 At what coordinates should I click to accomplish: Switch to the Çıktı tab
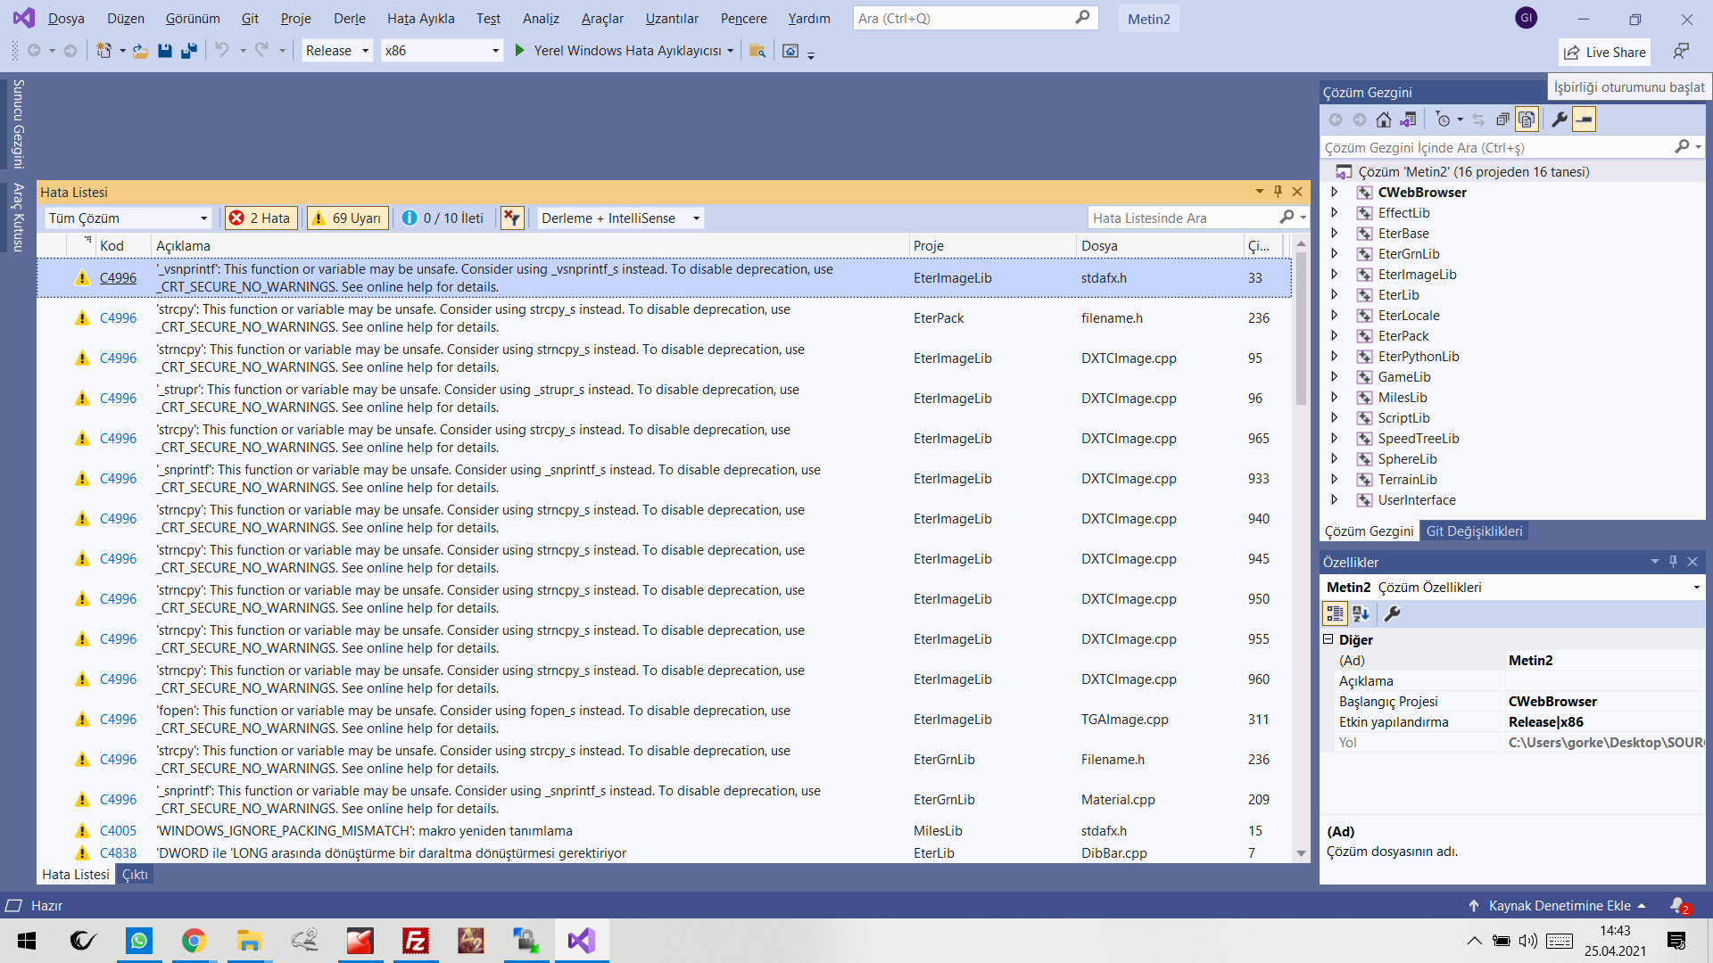[x=135, y=875]
